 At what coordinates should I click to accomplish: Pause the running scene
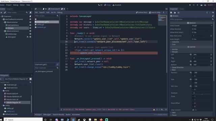(194, 5)
